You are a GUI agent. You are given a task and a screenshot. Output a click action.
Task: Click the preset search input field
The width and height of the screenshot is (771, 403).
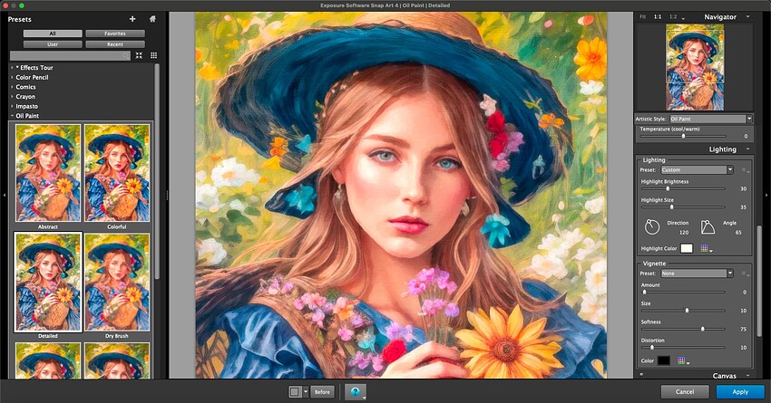70,56
